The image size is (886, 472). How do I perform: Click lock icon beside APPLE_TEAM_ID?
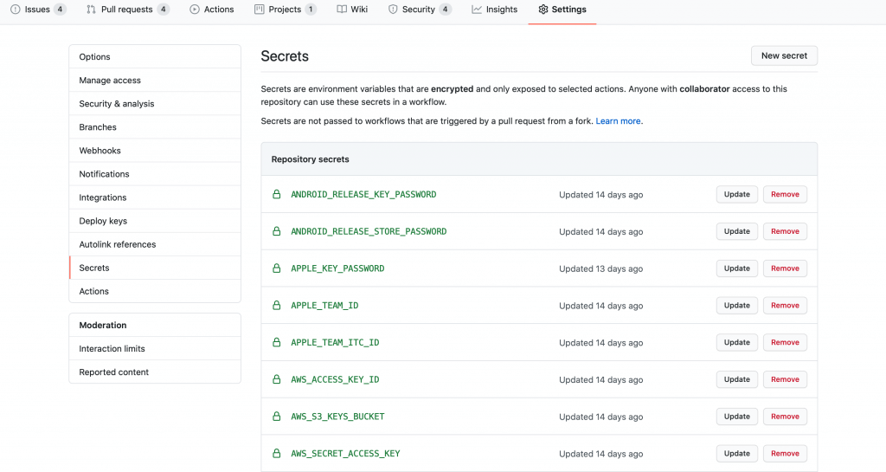[277, 306]
